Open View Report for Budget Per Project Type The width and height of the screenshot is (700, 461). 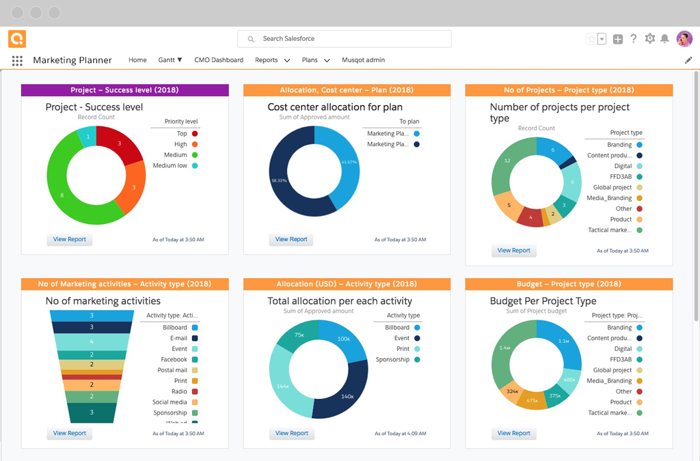click(x=513, y=433)
